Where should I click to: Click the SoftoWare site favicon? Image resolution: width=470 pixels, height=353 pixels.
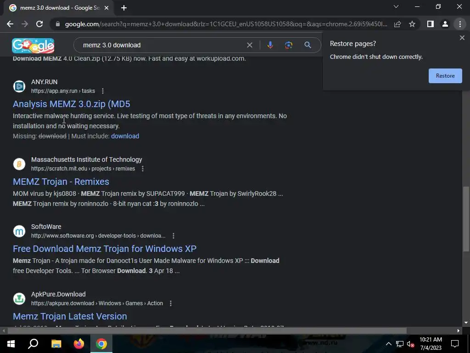click(19, 231)
